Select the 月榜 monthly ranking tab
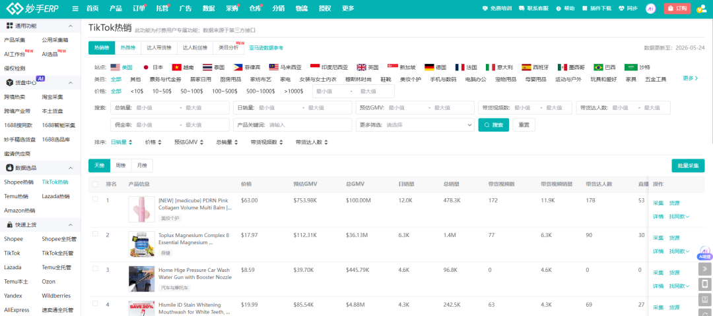 pyautogui.click(x=142, y=166)
